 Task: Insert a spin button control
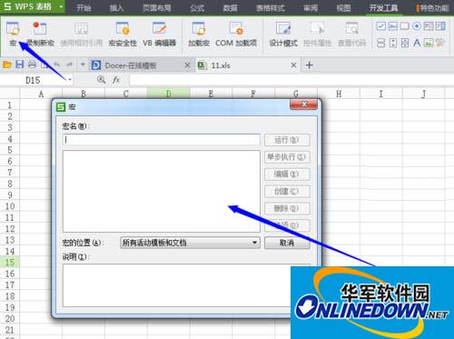pos(393,43)
